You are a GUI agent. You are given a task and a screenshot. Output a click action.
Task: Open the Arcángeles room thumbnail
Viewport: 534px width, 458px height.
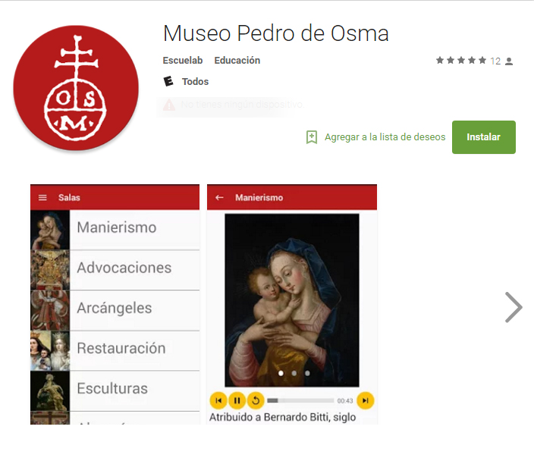pos(50,310)
